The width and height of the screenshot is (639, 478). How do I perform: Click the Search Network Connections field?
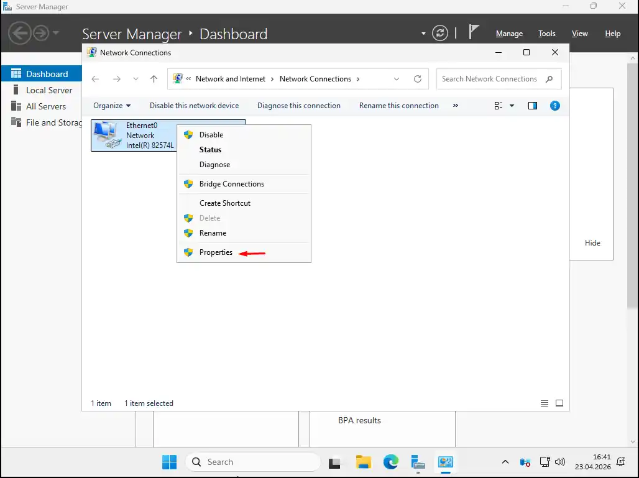click(499, 79)
